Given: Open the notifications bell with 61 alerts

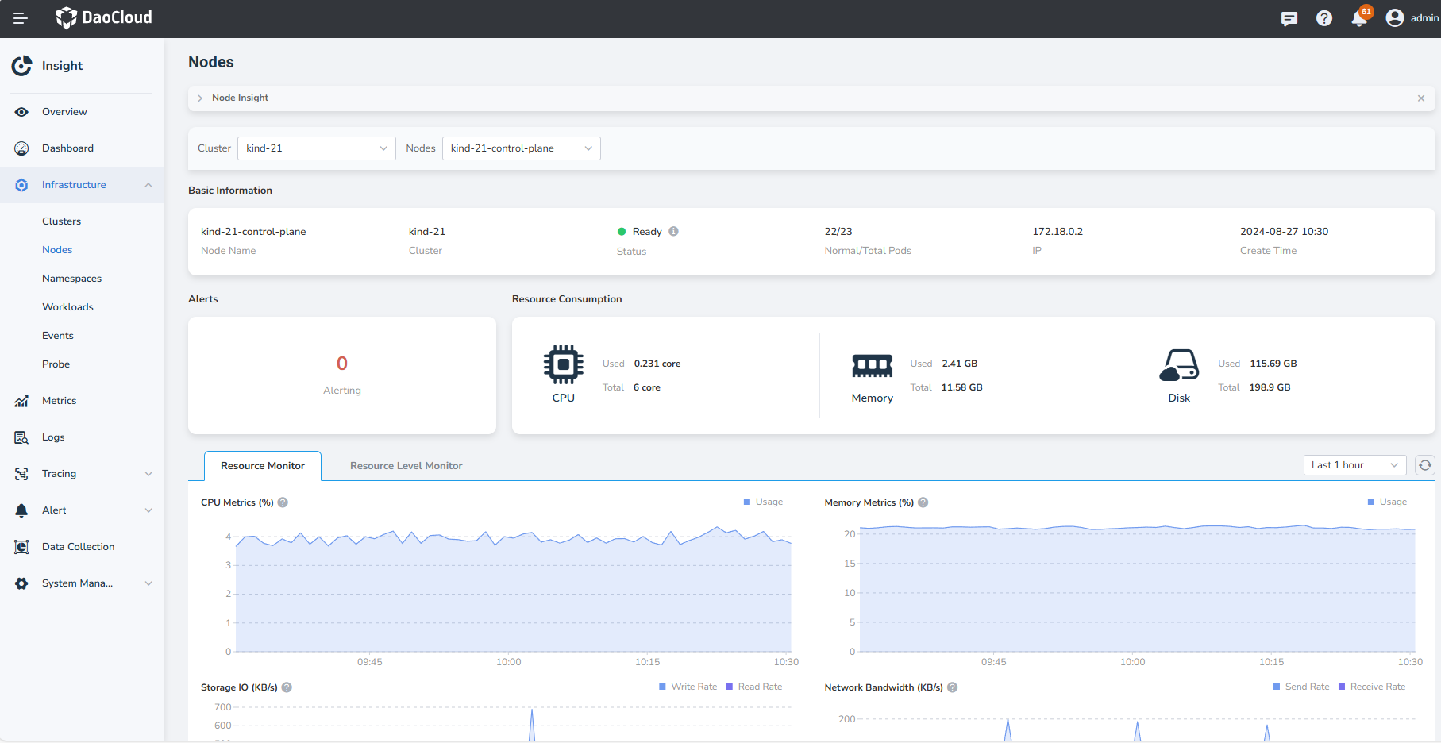Looking at the screenshot, I should [x=1359, y=17].
